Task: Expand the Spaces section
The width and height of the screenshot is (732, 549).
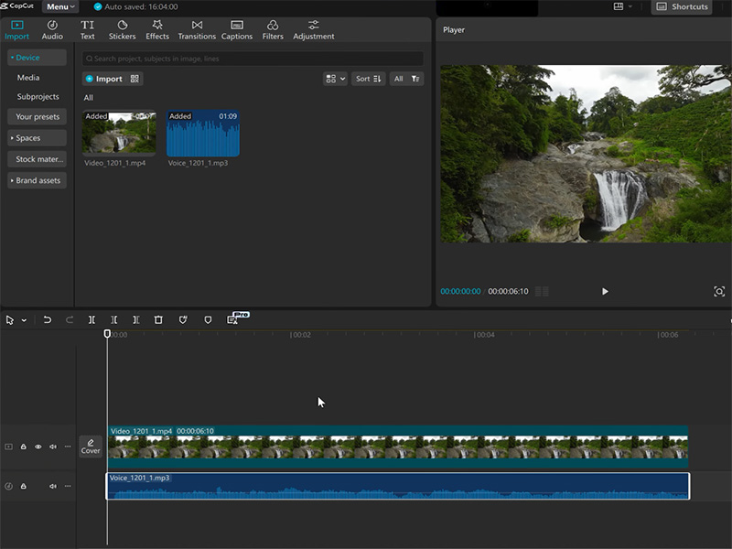Action: [x=37, y=138]
